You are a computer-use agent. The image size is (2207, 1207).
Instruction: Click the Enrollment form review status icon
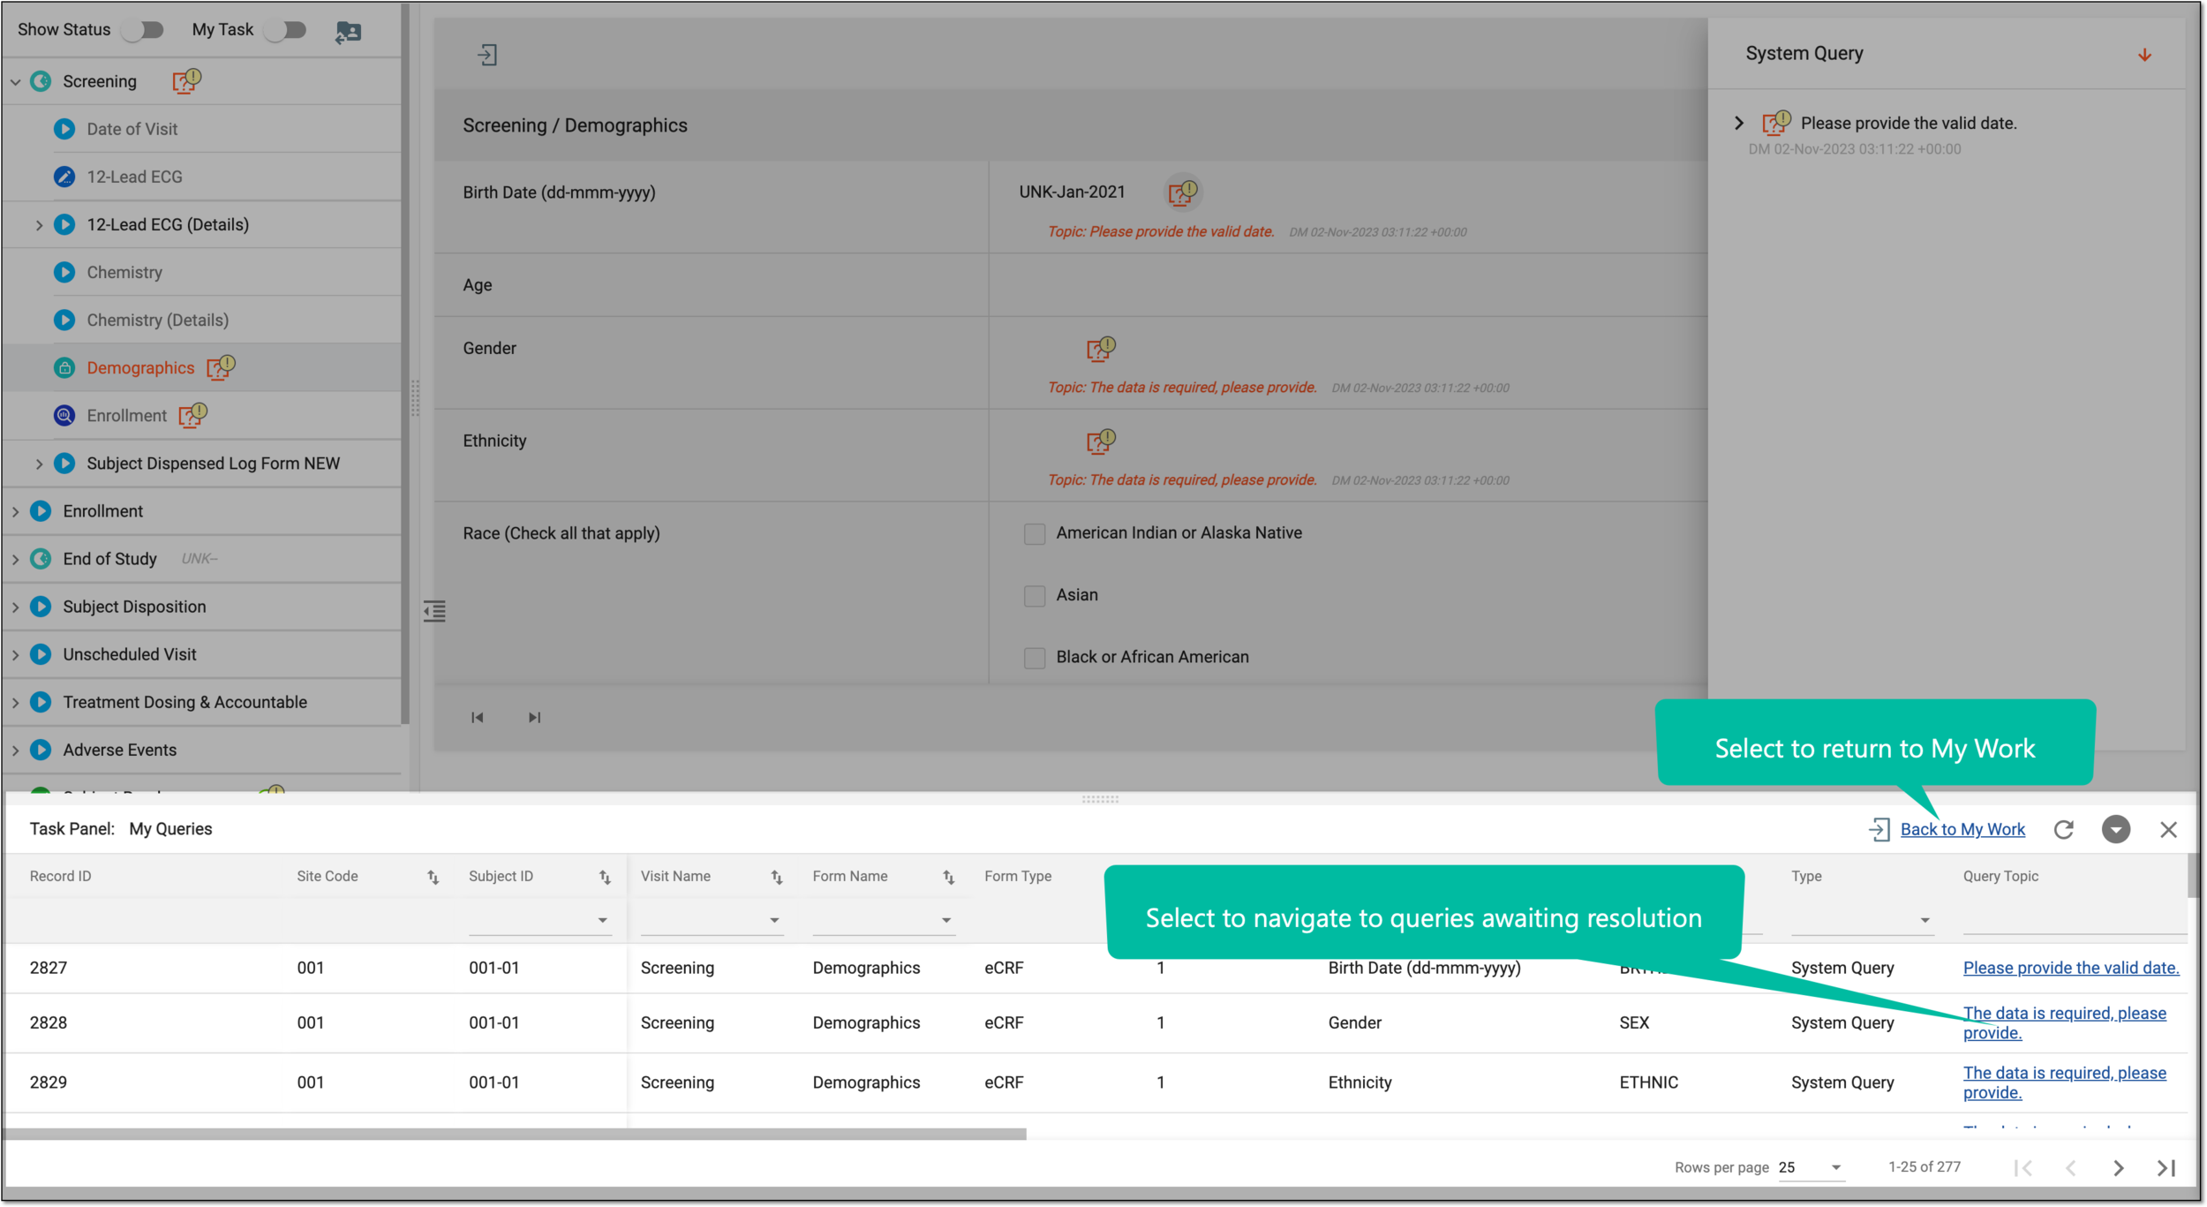(64, 415)
